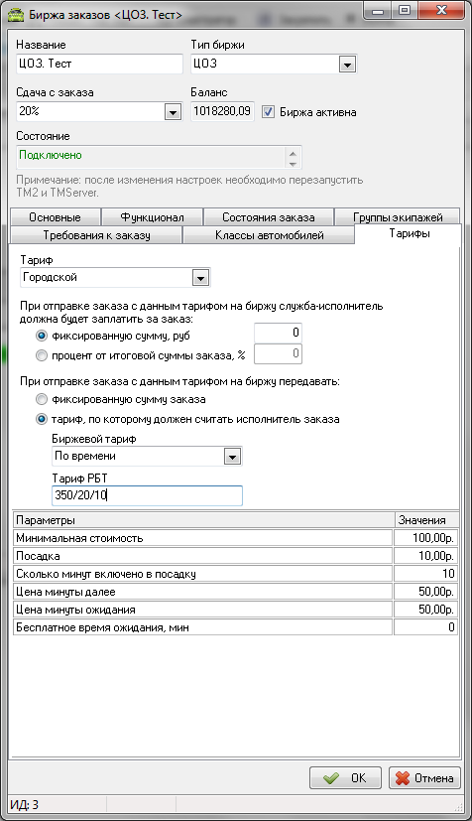Click the taxi app icon in title bar
The image size is (472, 821).
coord(16,14)
